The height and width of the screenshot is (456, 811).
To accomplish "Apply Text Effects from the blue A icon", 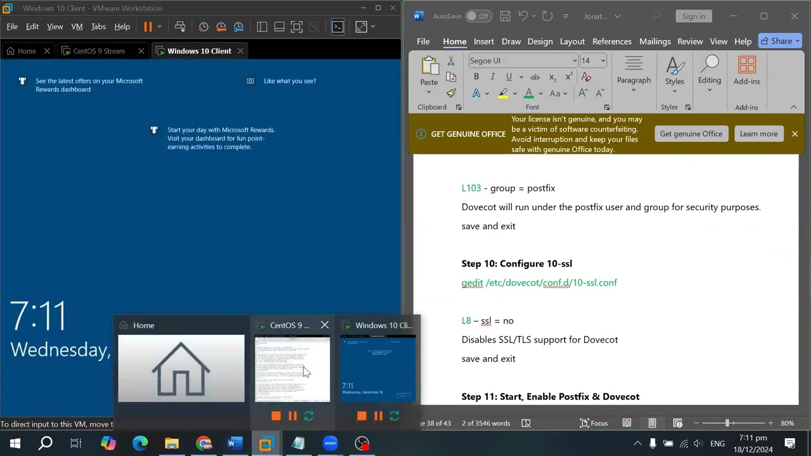I will point(476,93).
